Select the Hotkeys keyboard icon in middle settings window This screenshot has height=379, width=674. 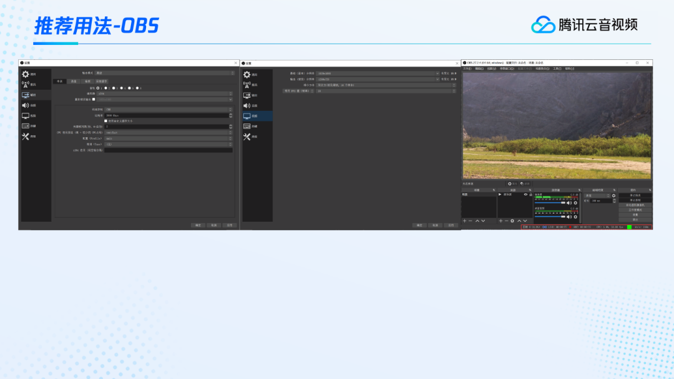[x=247, y=126]
